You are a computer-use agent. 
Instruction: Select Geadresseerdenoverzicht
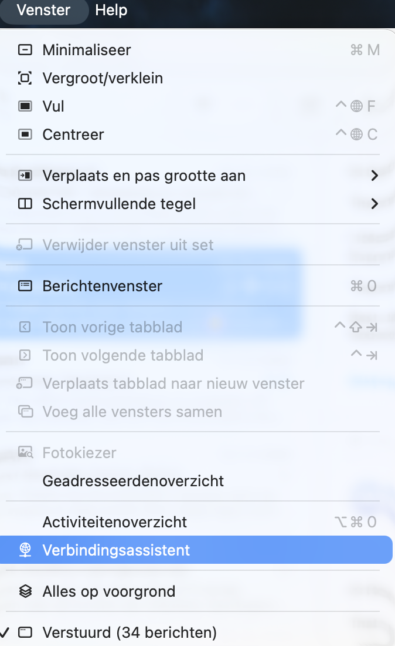[x=133, y=481]
